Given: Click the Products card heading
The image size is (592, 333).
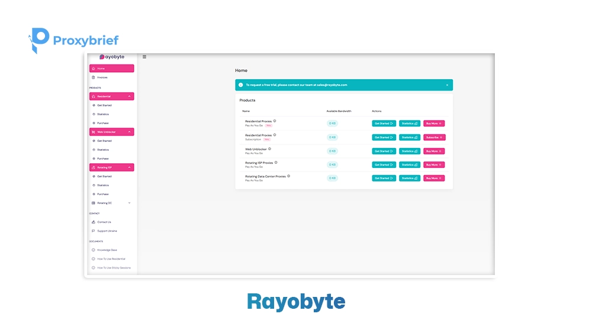Looking at the screenshot, I should tap(247, 101).
